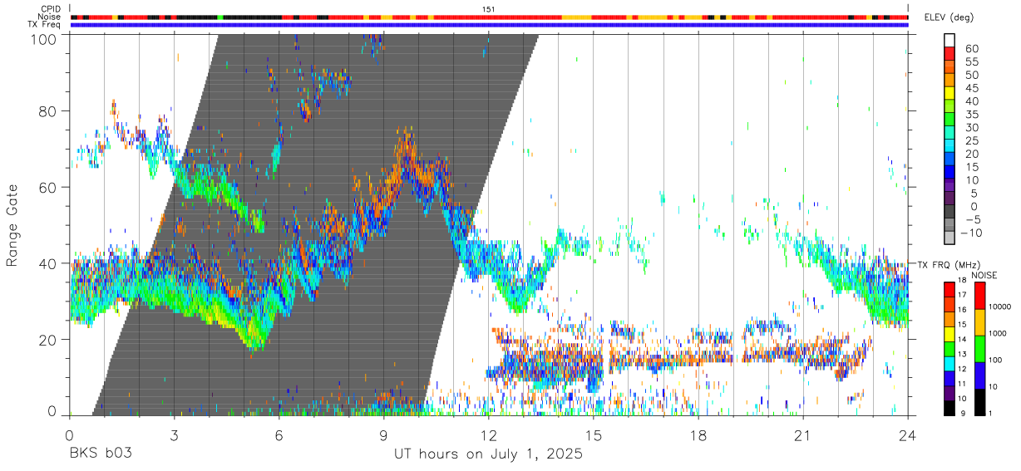Click the 9 label on the TX FRQ legend
Viewport: 1021px width, 471px height.
(x=964, y=412)
